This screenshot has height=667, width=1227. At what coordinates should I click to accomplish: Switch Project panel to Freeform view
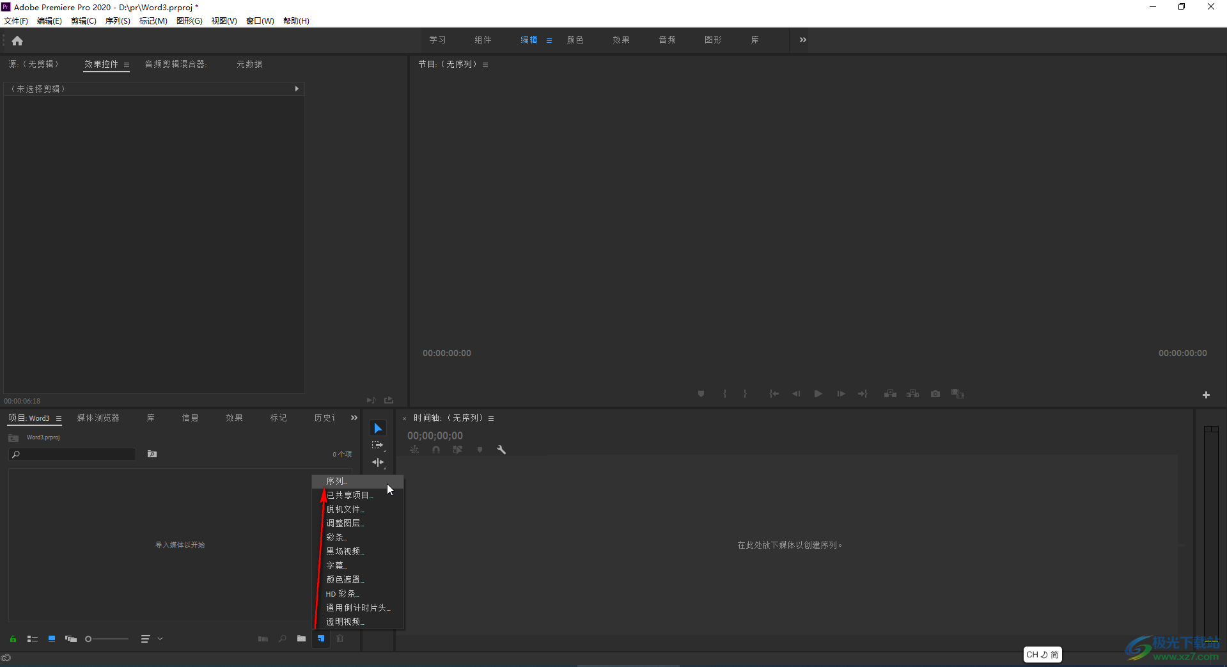pos(71,639)
